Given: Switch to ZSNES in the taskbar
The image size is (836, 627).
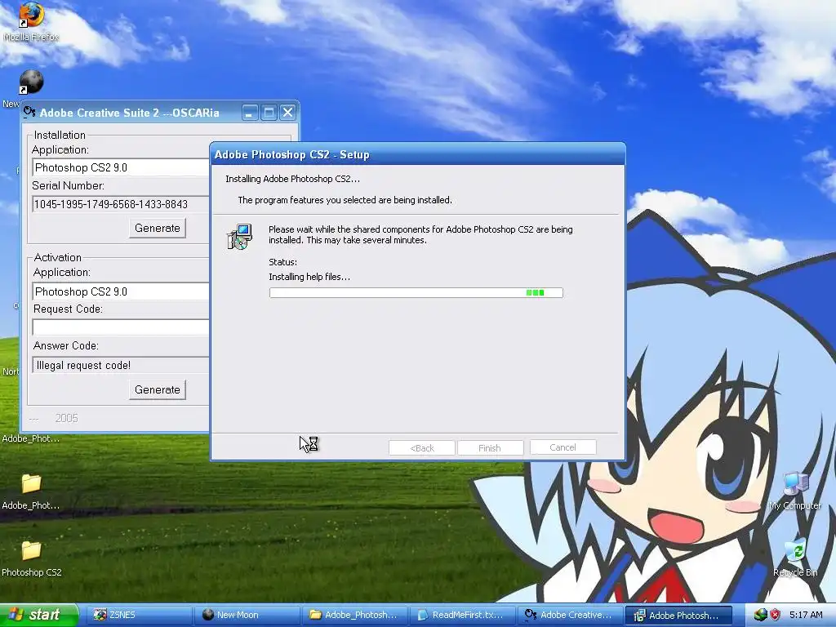Looking at the screenshot, I should [x=140, y=615].
